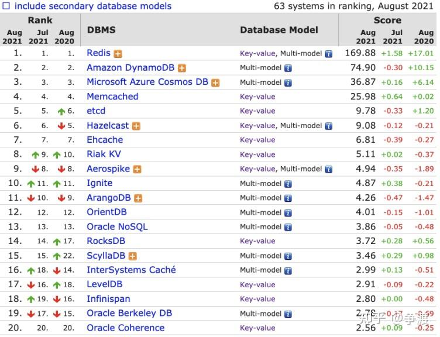Click the info icon in Azure Cosmos DB row
The image size is (440, 337).
tap(288, 82)
